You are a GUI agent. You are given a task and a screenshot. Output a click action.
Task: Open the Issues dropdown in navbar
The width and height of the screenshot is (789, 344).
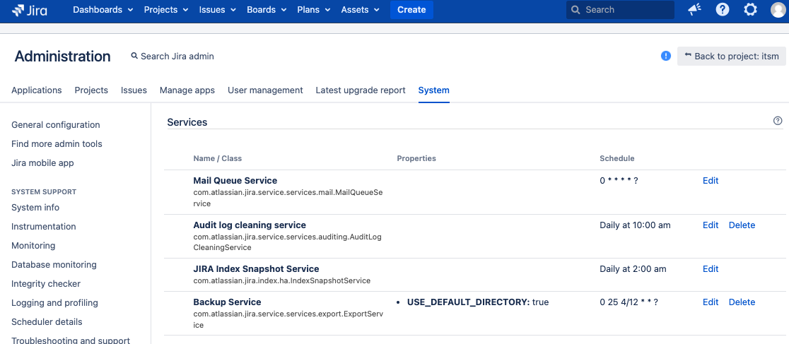coord(217,10)
